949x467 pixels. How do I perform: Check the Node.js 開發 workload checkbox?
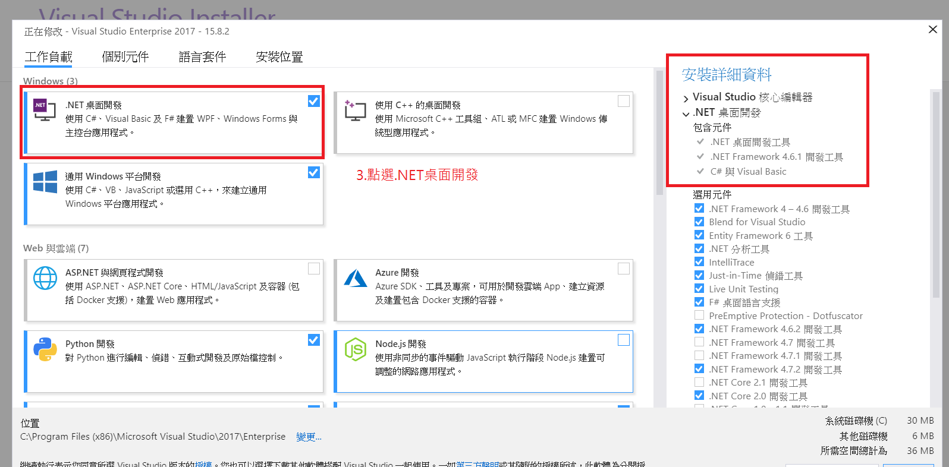(x=624, y=340)
